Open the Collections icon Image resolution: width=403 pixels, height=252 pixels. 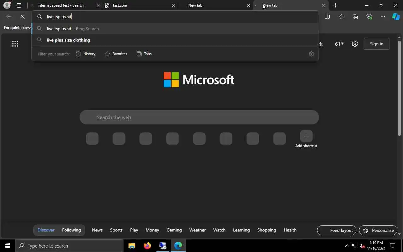355,17
